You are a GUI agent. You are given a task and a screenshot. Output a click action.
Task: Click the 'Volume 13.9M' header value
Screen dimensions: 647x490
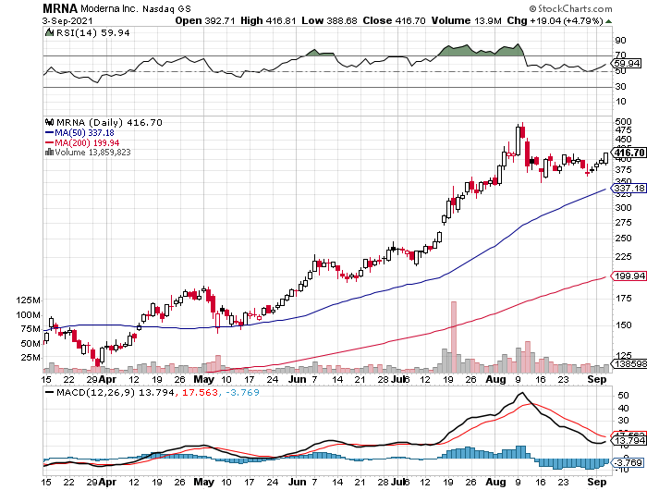(x=466, y=20)
